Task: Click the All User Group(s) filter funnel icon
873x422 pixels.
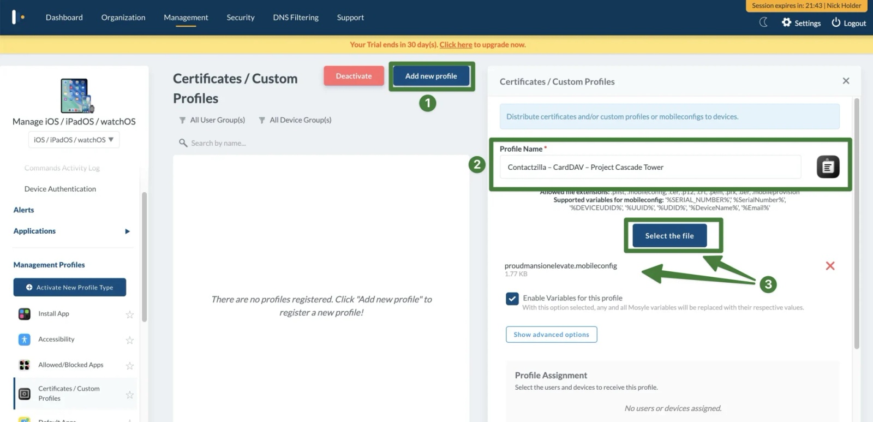Action: pos(182,120)
